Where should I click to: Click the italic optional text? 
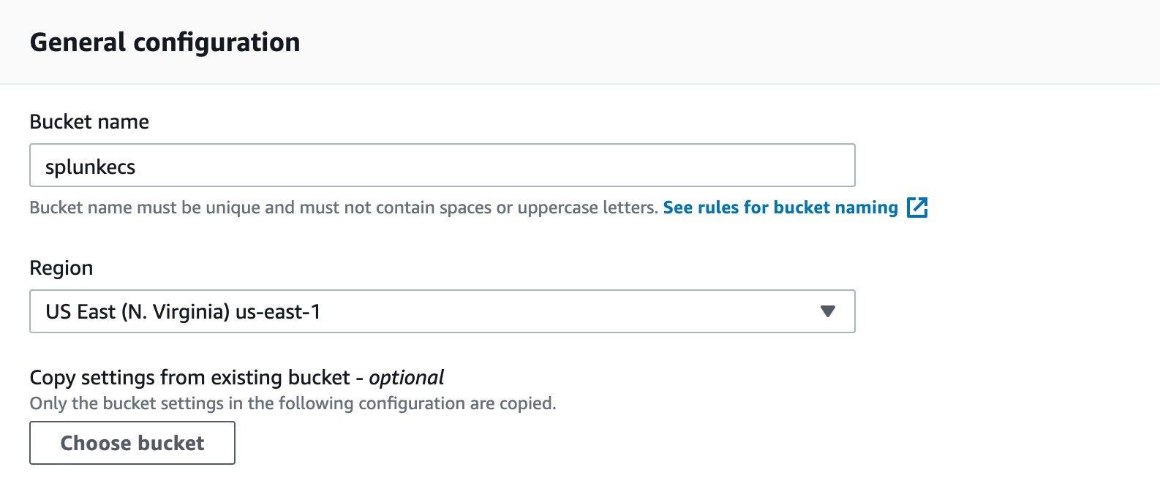407,377
